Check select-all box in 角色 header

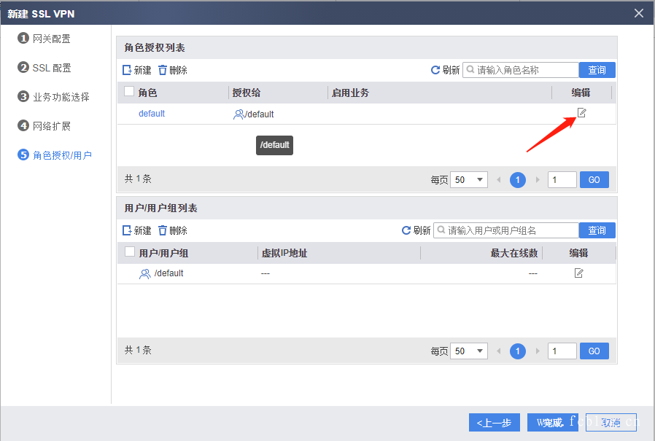[x=129, y=92]
